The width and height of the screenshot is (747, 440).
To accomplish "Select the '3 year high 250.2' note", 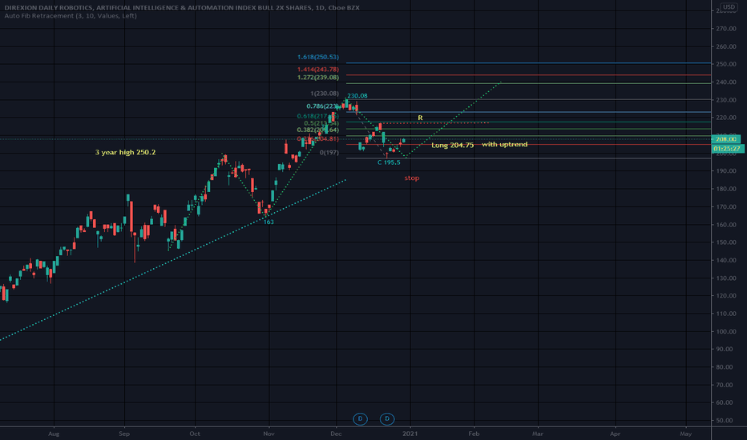I will pos(125,152).
